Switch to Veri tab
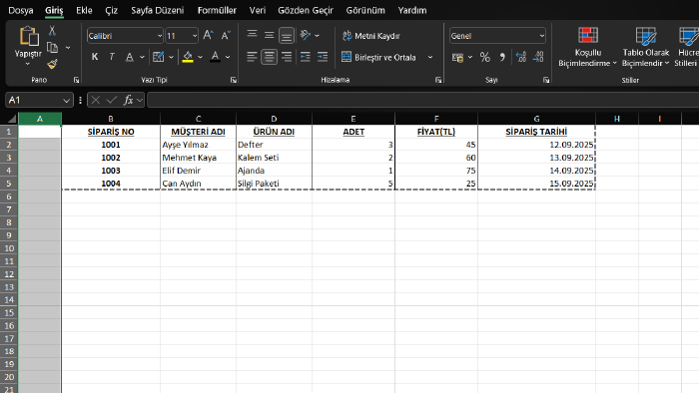Viewport: 699px width, 393px height. tap(258, 10)
